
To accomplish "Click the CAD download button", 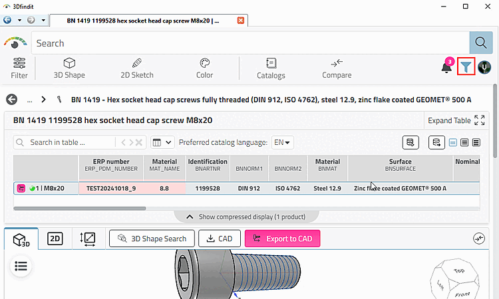I will [220, 239].
